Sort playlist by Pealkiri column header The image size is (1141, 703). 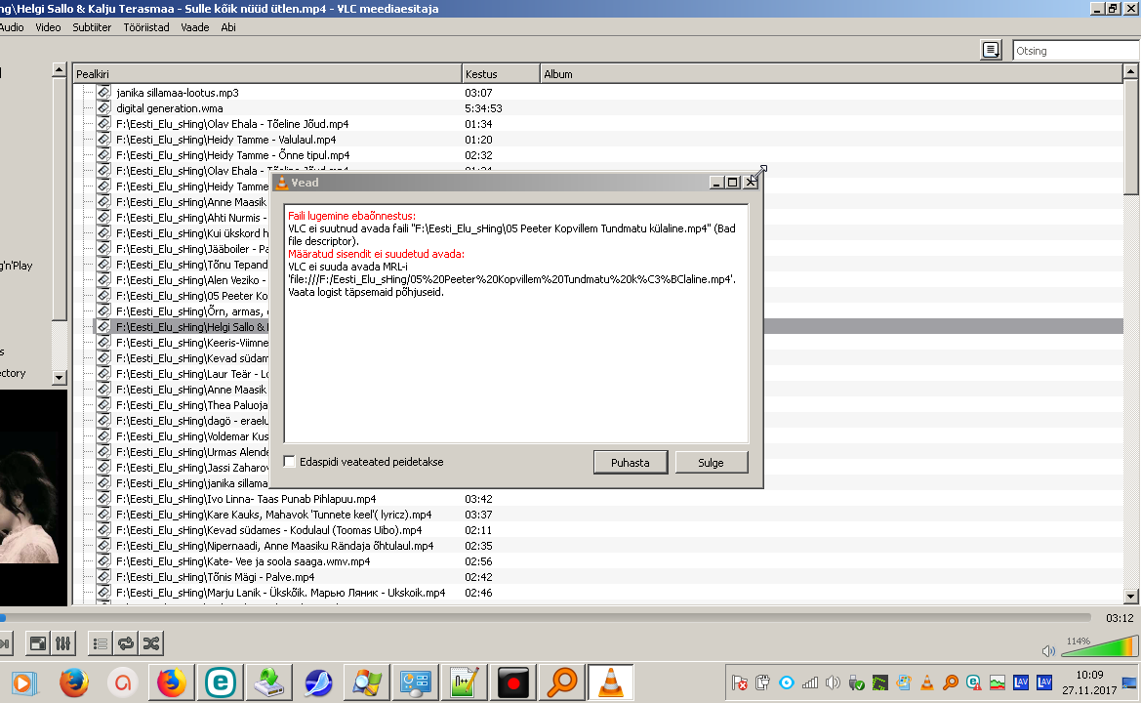point(267,73)
